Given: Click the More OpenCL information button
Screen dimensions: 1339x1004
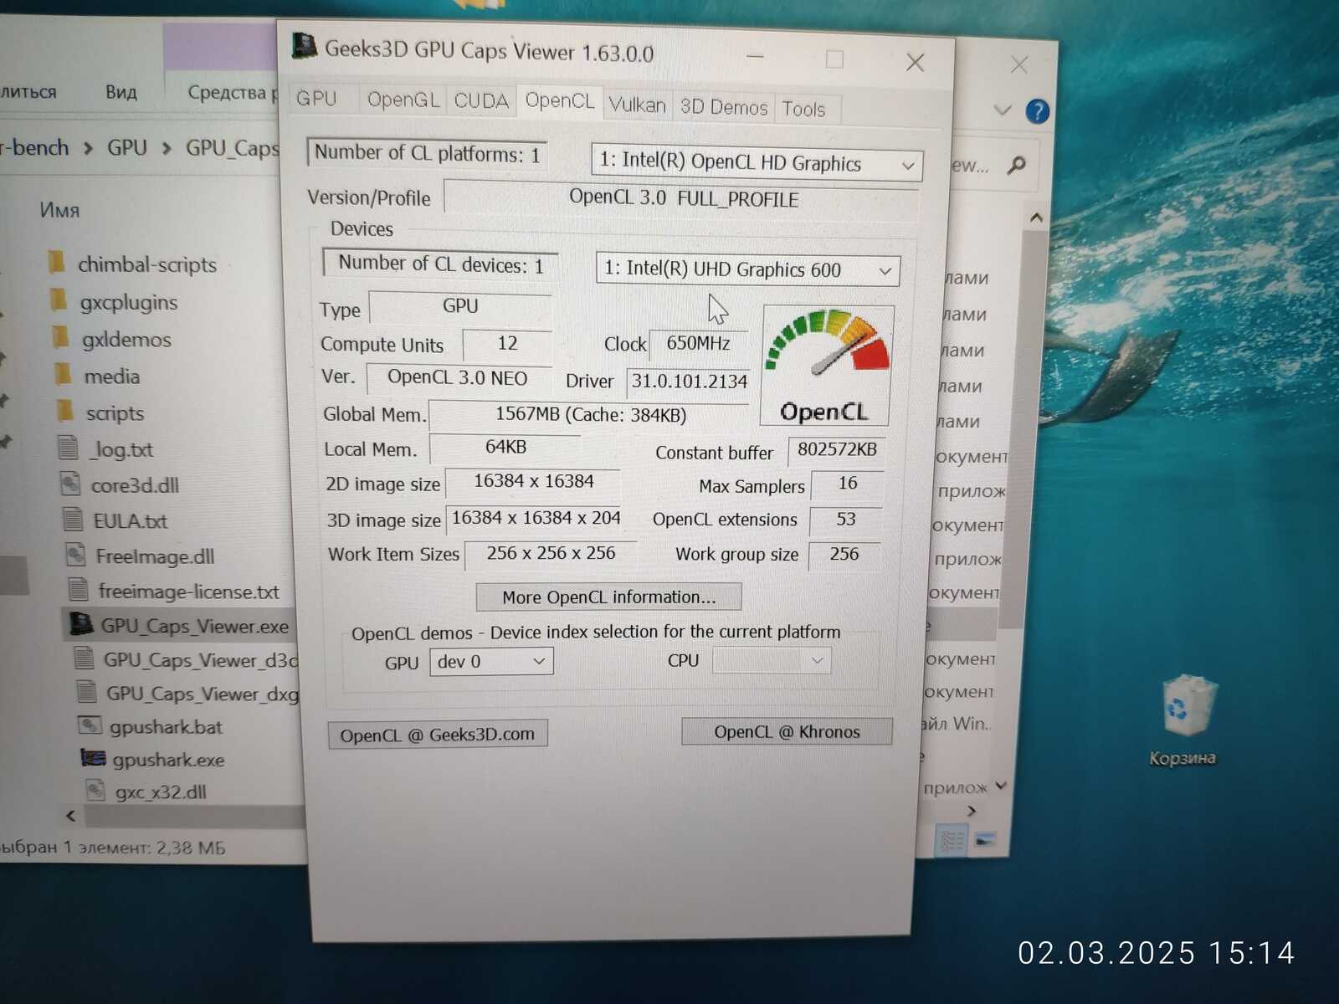Looking at the screenshot, I should pyautogui.click(x=608, y=597).
